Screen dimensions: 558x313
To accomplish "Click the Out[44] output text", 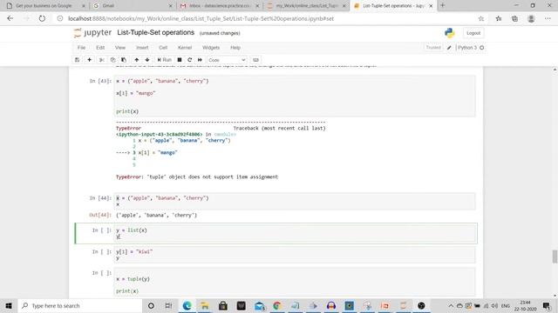I will [156, 215].
